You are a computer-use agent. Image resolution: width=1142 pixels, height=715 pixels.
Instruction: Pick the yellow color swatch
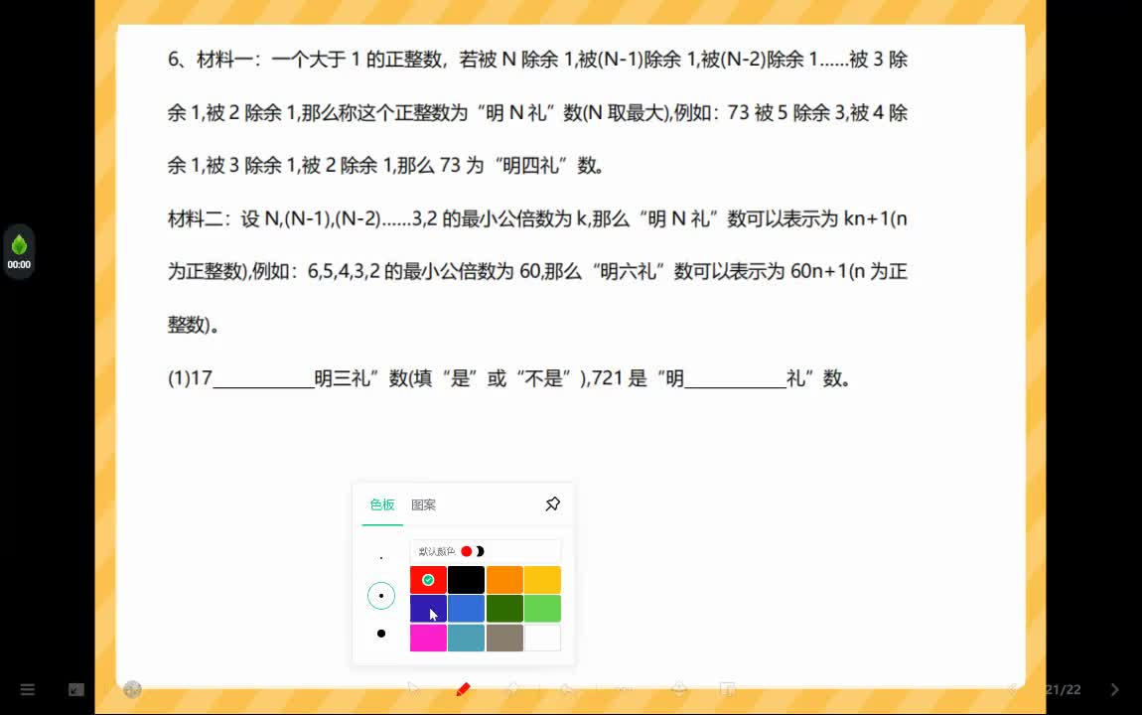point(542,580)
